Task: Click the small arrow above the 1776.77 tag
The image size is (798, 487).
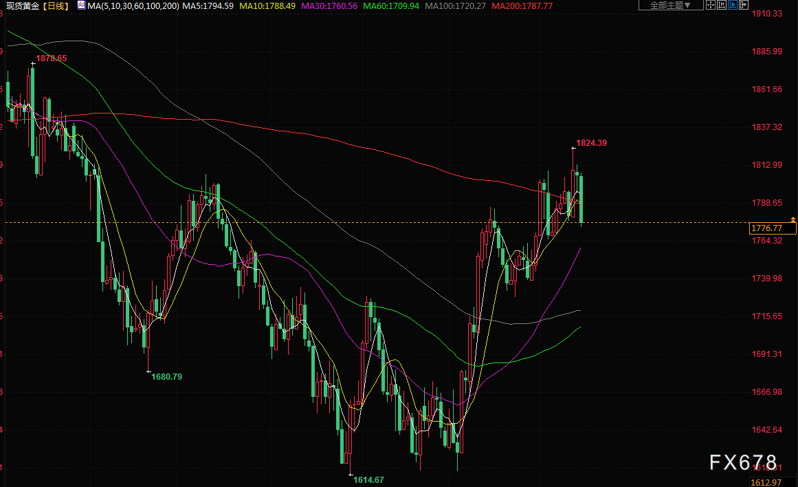Action: click(x=793, y=219)
